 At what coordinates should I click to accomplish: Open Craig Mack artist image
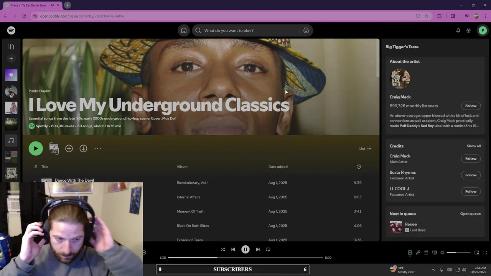400,79
